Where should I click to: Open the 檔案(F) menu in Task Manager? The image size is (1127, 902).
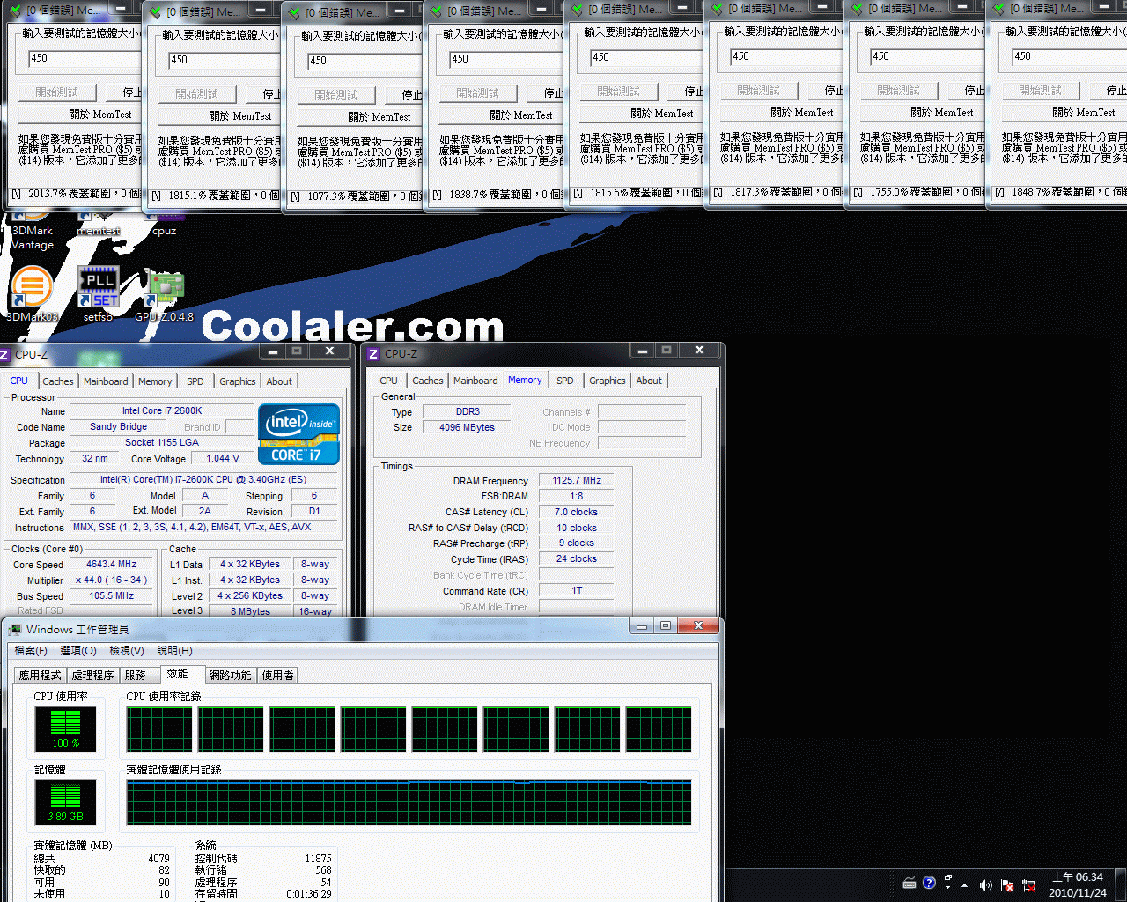coord(31,651)
